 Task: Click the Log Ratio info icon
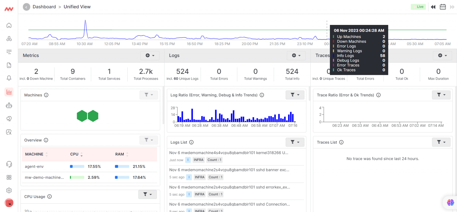click(x=262, y=95)
